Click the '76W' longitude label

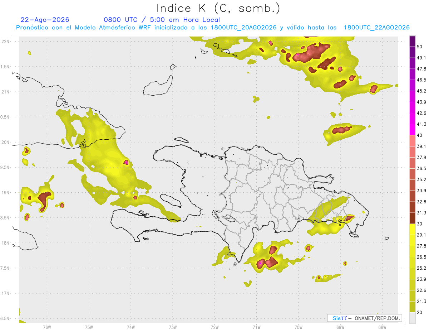[x=47, y=327]
